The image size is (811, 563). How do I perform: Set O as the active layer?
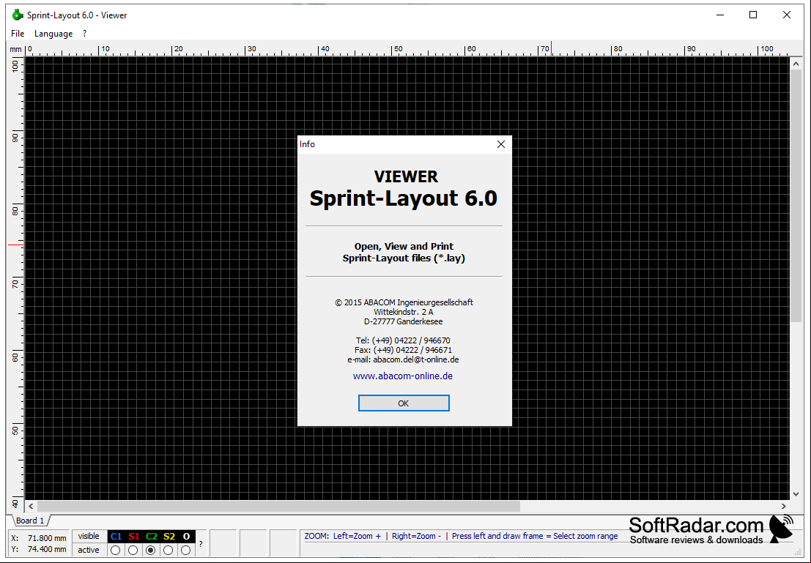[x=185, y=551]
